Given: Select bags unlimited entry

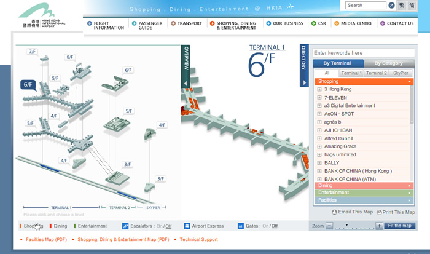Looking at the screenshot, I should point(340,154).
